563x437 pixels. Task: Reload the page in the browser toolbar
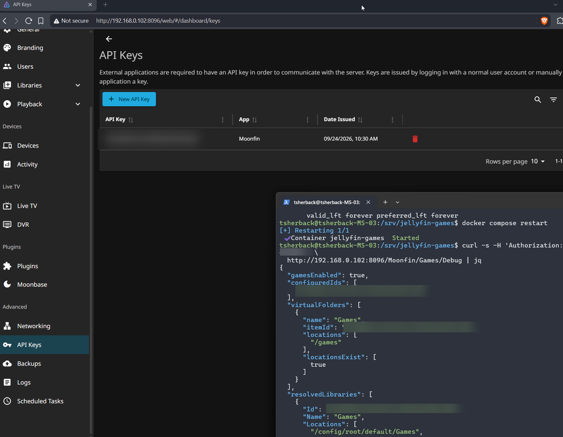pyautogui.click(x=28, y=21)
